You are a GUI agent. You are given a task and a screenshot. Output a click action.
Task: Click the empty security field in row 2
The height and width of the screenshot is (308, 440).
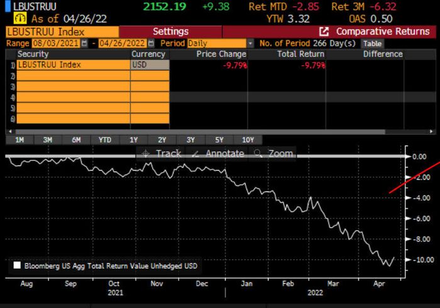[74, 76]
